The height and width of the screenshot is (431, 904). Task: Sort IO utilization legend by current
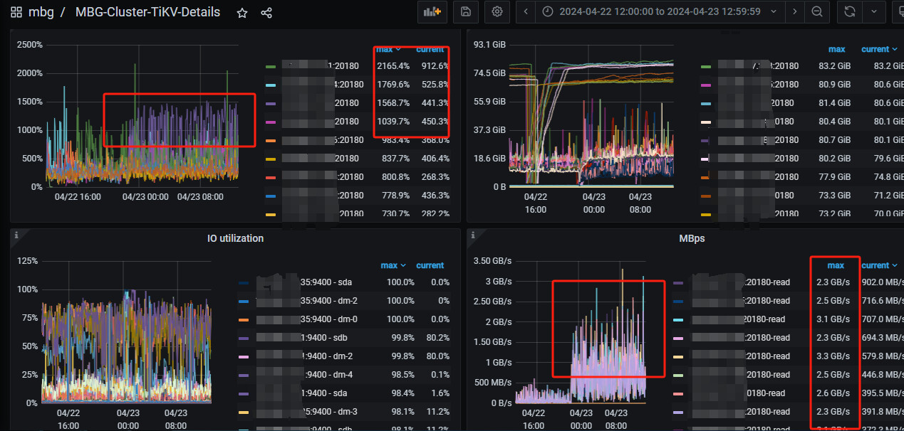(x=430, y=265)
